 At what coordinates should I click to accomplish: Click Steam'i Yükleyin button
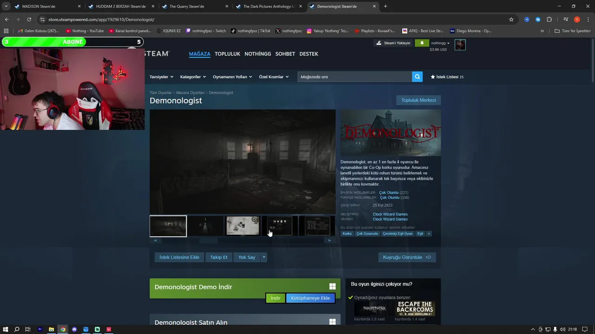tap(393, 43)
